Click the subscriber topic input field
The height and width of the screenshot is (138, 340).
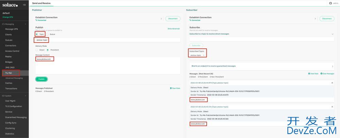coord(262,39)
